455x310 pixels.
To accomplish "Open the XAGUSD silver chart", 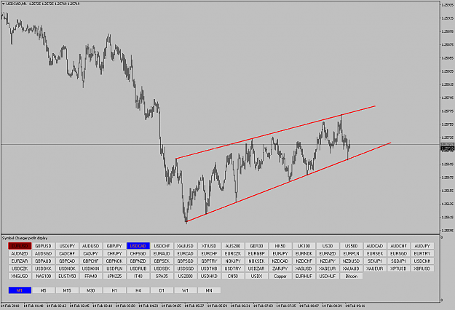I will click(x=304, y=269).
